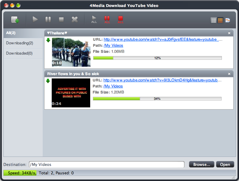
Task: Switch to list view mode
Action: coord(213,20)
